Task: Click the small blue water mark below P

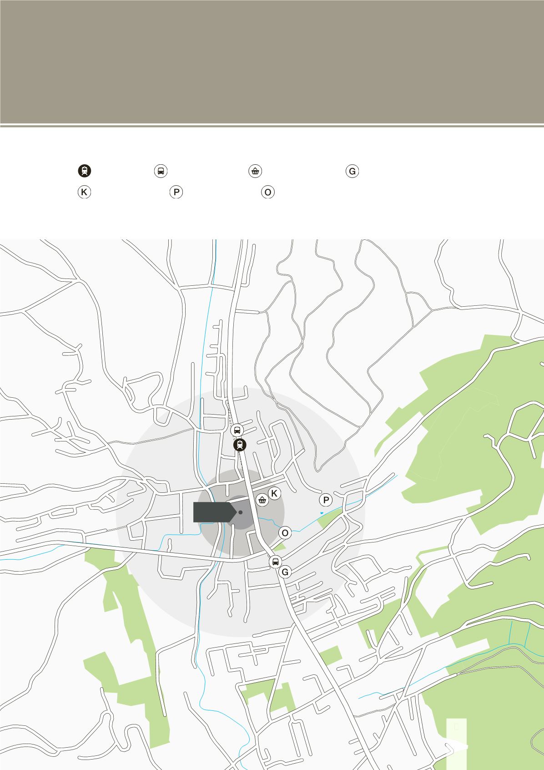Action: click(322, 513)
